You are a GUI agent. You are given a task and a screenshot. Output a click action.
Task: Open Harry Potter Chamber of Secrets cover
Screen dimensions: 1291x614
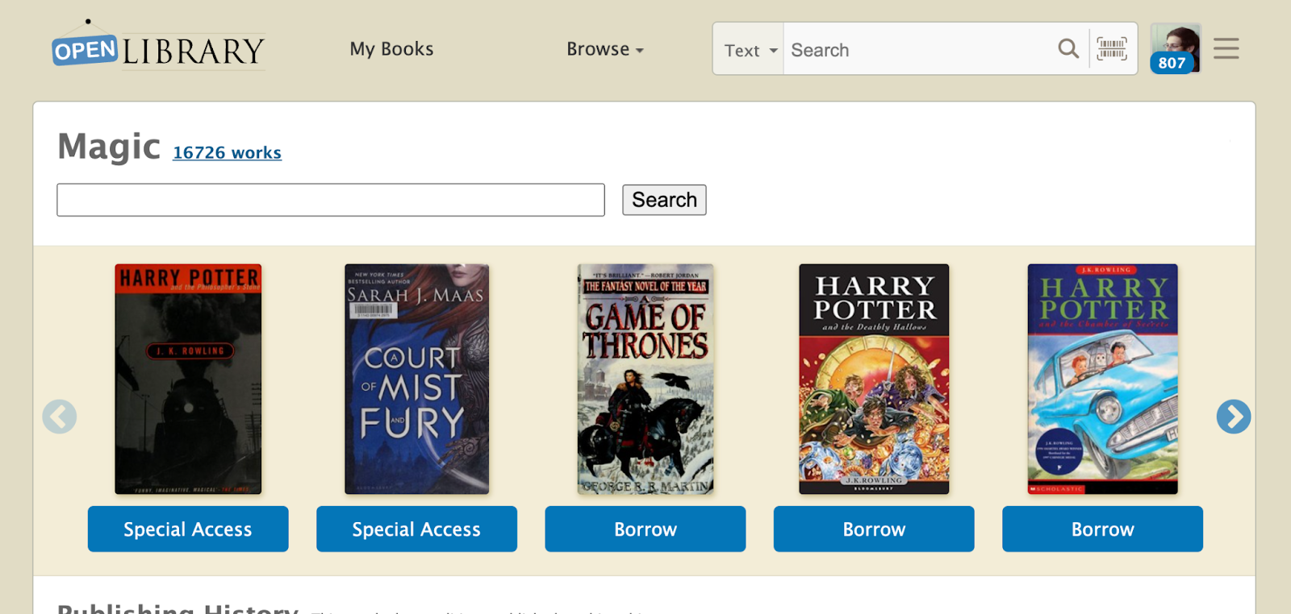pos(1102,379)
